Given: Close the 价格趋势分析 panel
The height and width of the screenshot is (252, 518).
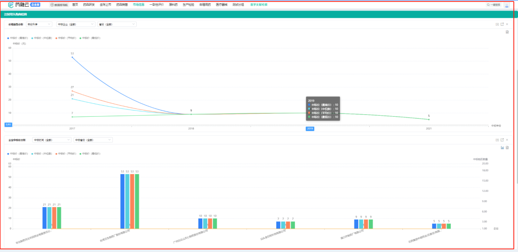Looking at the screenshot, I should [507, 24].
